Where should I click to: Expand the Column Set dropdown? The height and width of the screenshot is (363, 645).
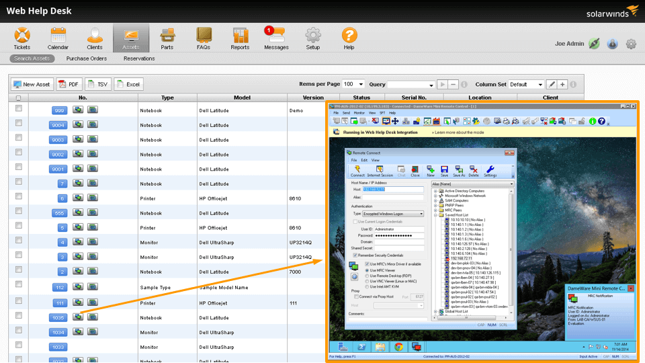(526, 85)
